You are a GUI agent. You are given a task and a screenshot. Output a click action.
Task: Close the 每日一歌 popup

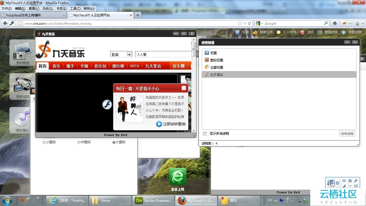pos(184,88)
